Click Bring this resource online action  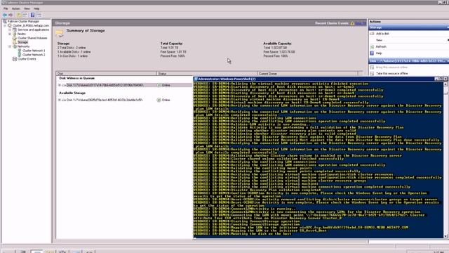pos(391,67)
